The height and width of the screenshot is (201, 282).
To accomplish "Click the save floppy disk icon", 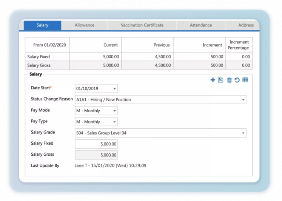I will point(221,80).
